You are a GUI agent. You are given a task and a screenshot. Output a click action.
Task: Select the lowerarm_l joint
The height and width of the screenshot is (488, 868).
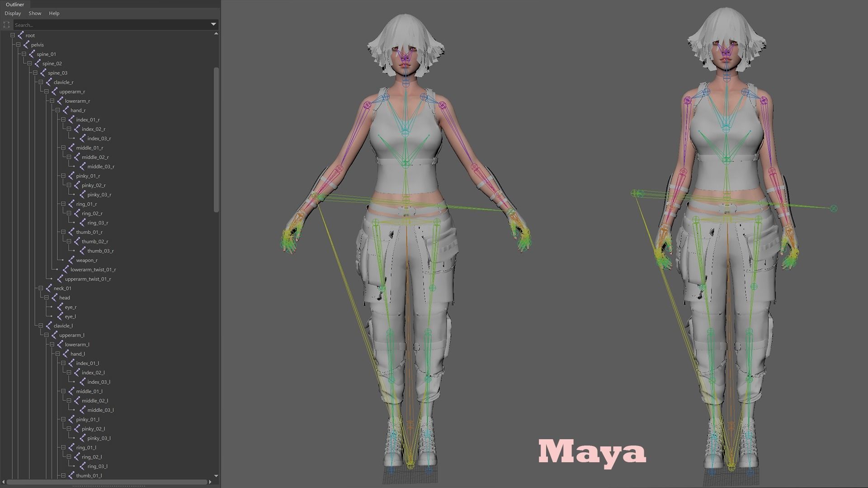[77, 344]
